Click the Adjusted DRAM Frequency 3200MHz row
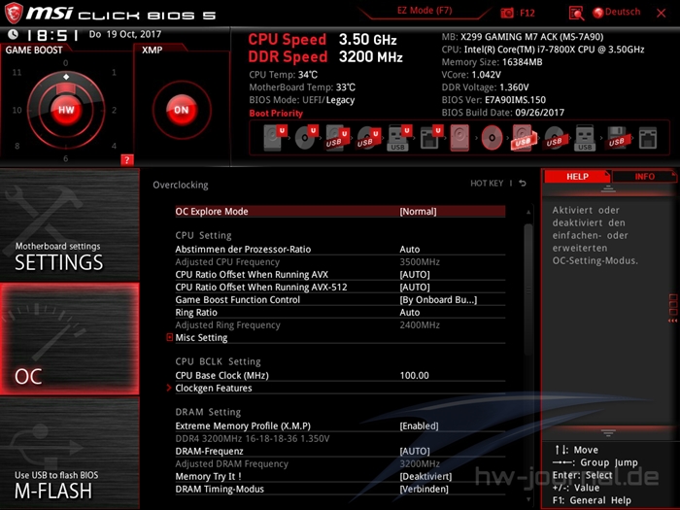 coord(340,463)
